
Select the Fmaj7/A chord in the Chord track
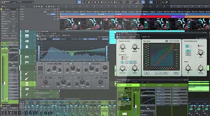click(129, 14)
